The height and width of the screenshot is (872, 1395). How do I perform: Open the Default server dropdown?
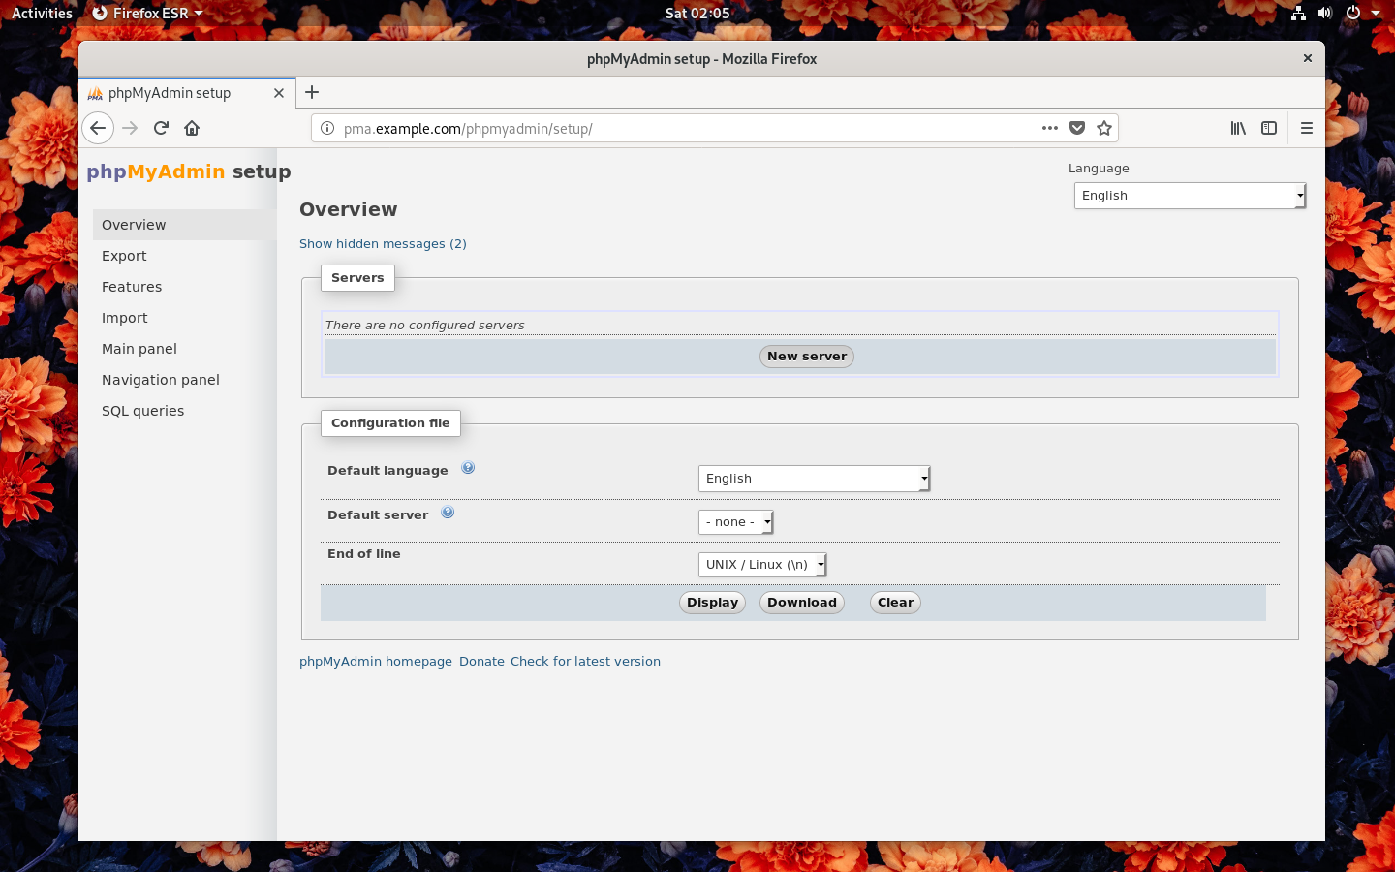(735, 522)
